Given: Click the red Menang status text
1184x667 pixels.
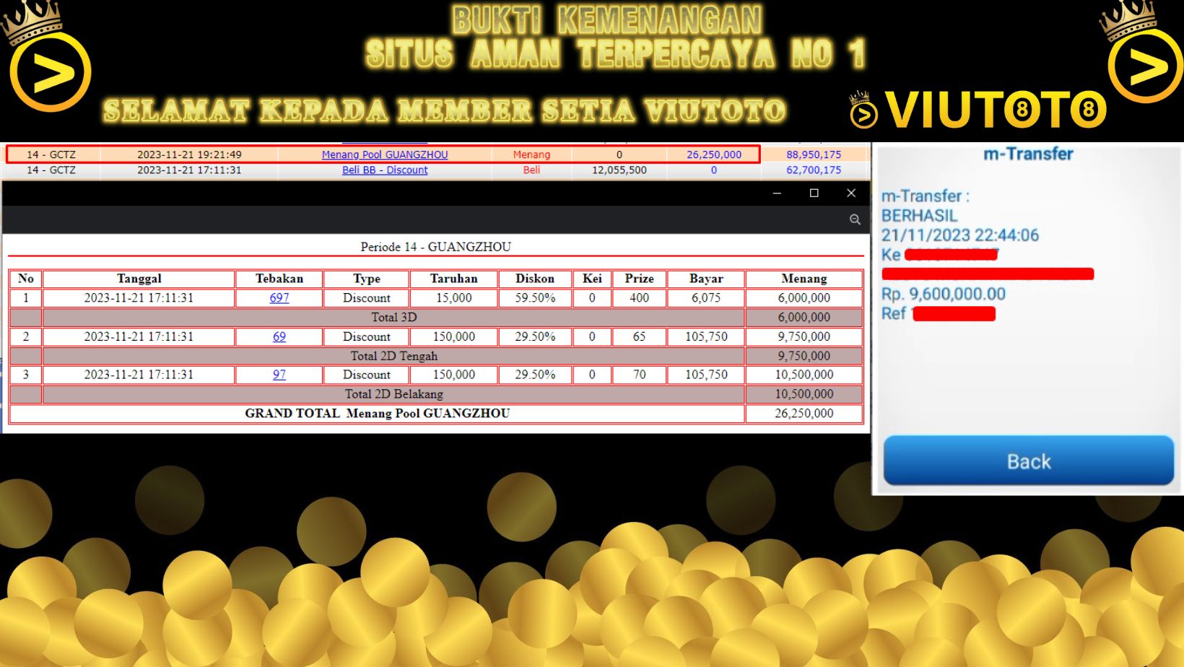Looking at the screenshot, I should [531, 154].
